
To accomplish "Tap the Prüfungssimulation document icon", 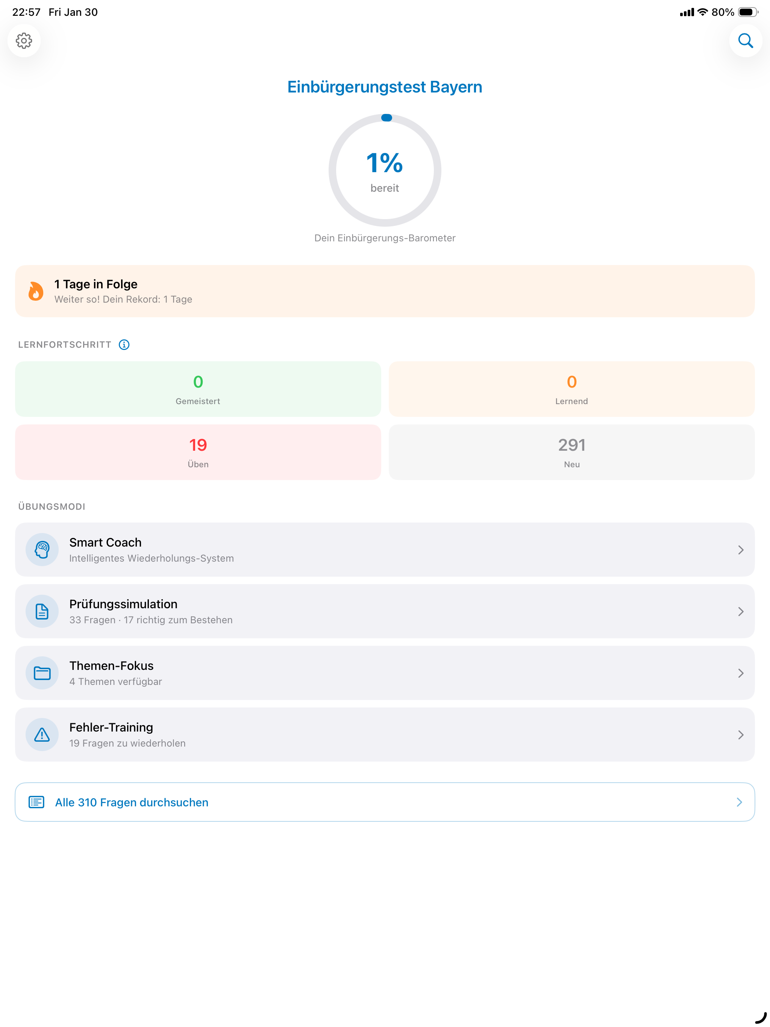I will (42, 612).
